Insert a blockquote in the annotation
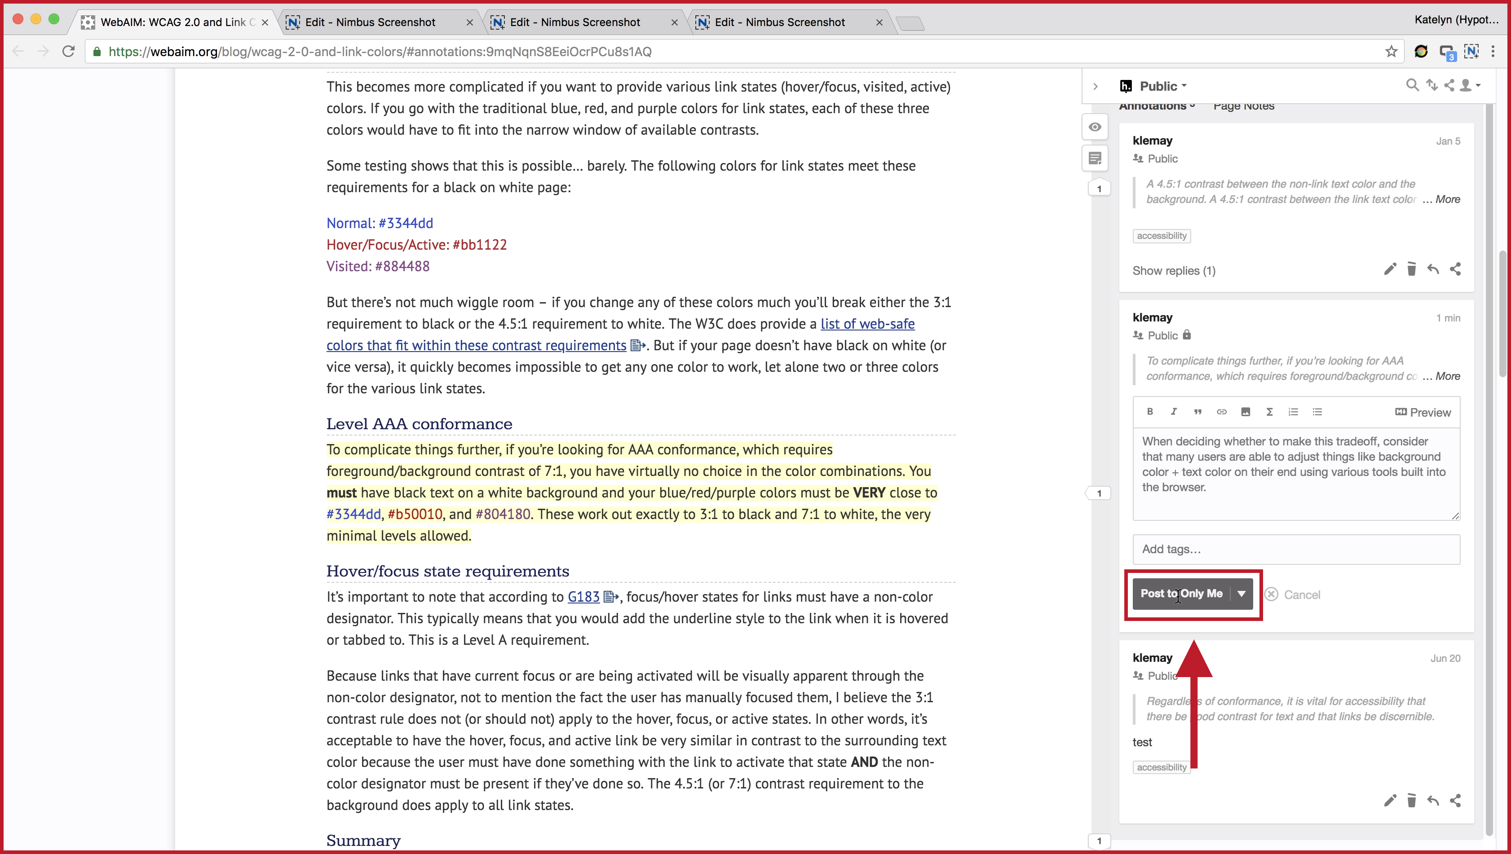Screen dimensions: 1511x854 pyautogui.click(x=1198, y=412)
